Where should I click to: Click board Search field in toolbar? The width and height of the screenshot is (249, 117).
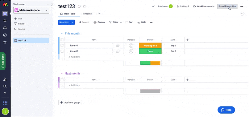tap(84, 22)
